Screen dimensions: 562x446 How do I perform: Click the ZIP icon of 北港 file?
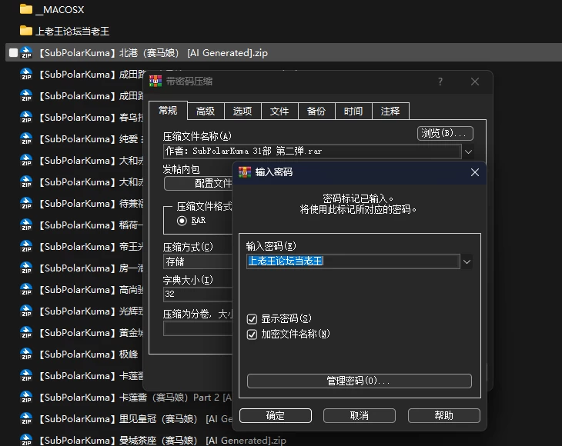pyautogui.click(x=26, y=52)
